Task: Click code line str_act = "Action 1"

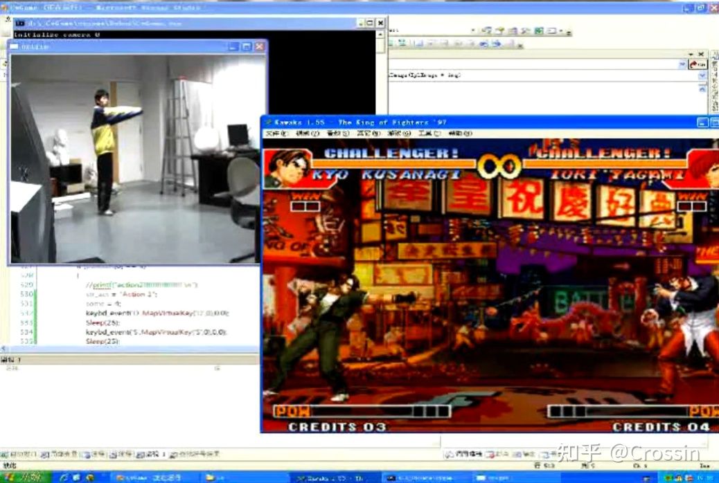Action: click(121, 294)
